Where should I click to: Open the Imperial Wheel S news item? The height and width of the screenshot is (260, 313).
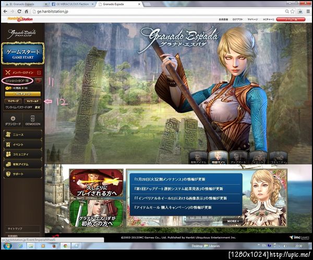(x=180, y=198)
